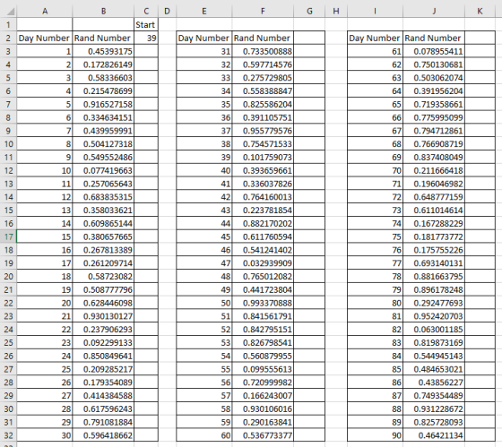Click Day Number header in column A
This screenshot has height=447, width=502.
click(45, 39)
